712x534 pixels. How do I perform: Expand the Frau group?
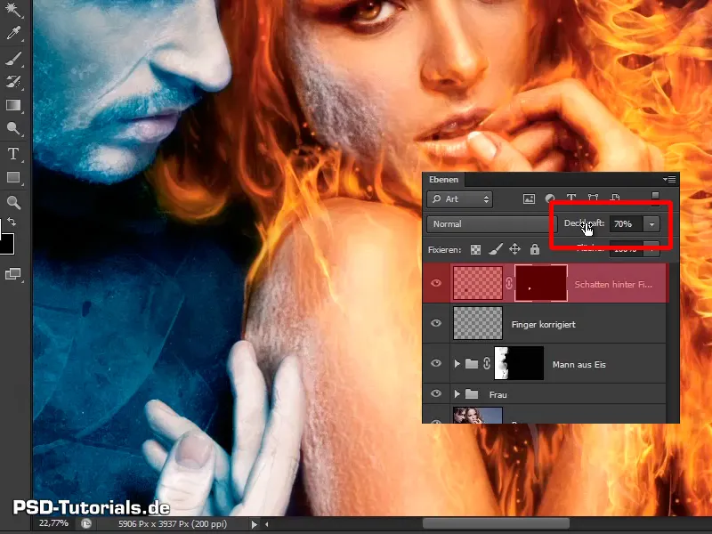(x=457, y=394)
